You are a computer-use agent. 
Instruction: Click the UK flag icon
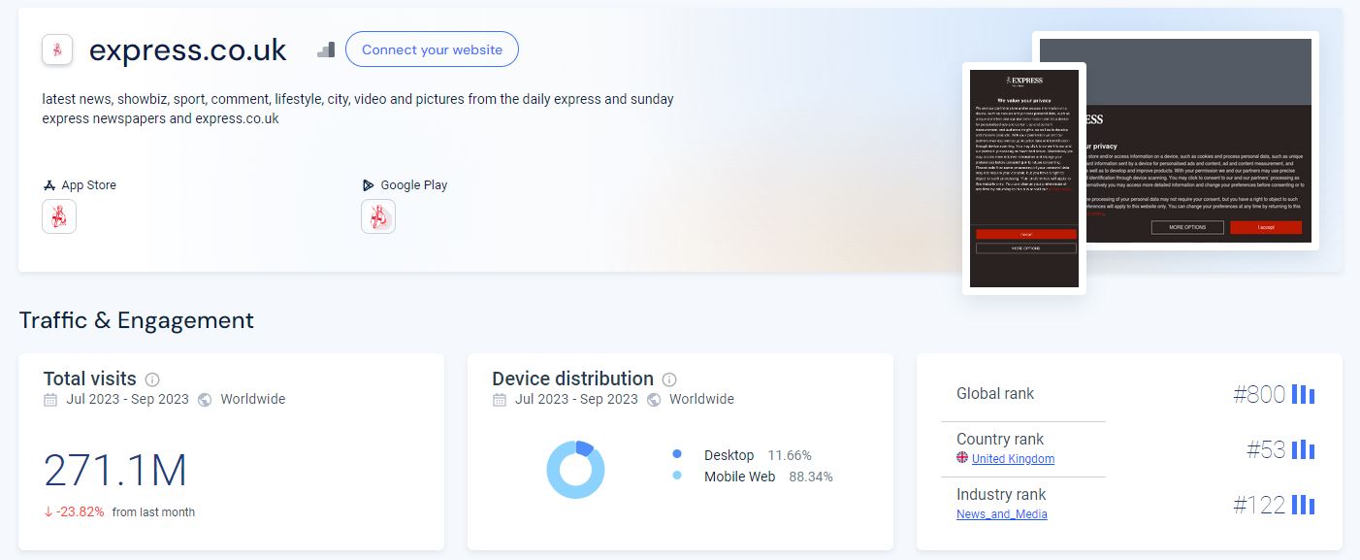pos(962,458)
